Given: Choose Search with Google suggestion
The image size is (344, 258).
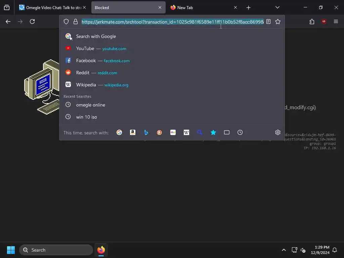Looking at the screenshot, I should (x=172, y=36).
